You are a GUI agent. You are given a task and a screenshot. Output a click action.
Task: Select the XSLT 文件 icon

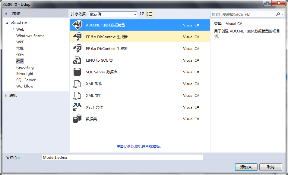[77, 107]
